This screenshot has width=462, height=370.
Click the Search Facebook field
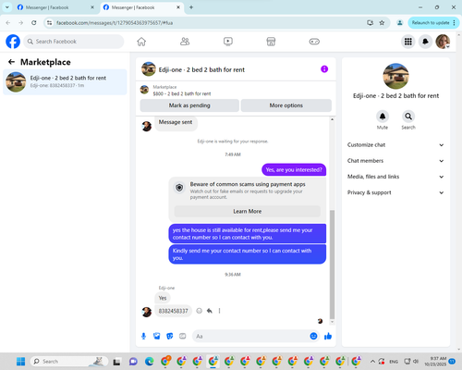(74, 42)
